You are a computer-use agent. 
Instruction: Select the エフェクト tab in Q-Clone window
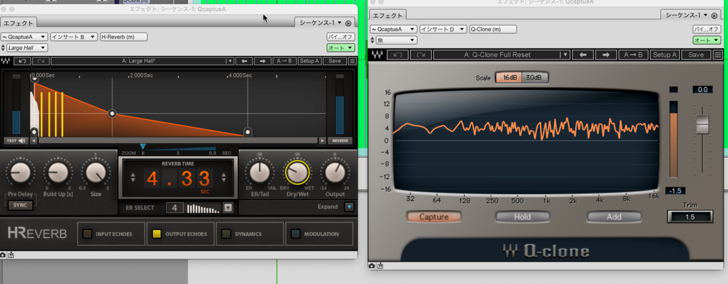coord(386,15)
